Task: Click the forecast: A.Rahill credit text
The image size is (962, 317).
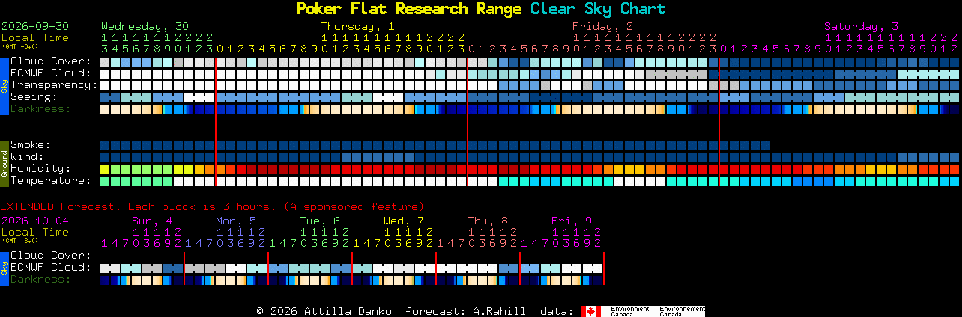Action: (465, 311)
